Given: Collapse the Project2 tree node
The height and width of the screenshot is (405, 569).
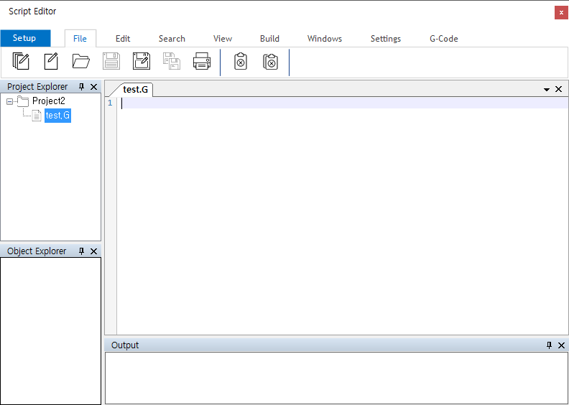Looking at the screenshot, I should coord(9,101).
